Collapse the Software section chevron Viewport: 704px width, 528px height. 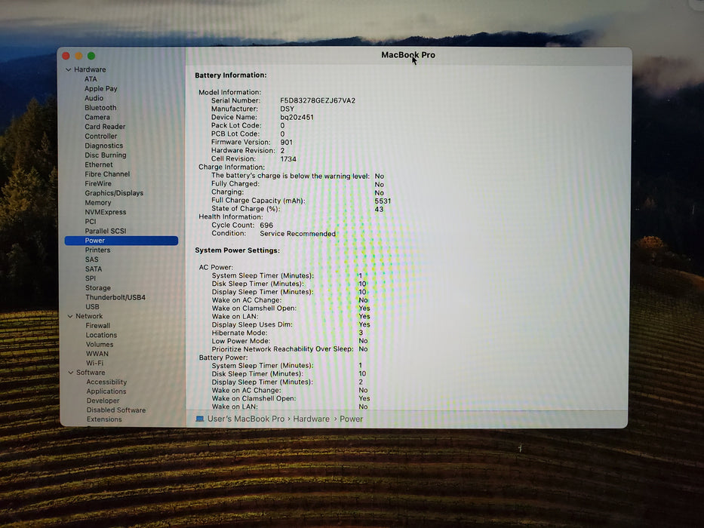[70, 373]
